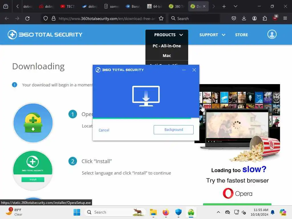Open 360 installer icon on taskbar
The image size is (292, 219).
pos(191,212)
